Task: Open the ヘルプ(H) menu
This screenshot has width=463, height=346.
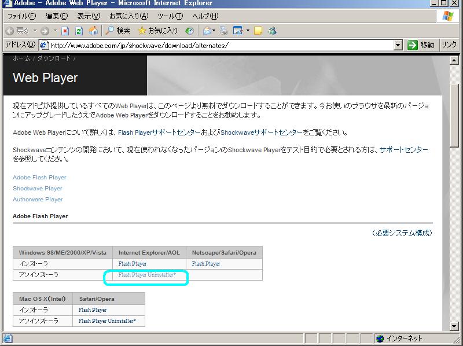Action: 205,16
